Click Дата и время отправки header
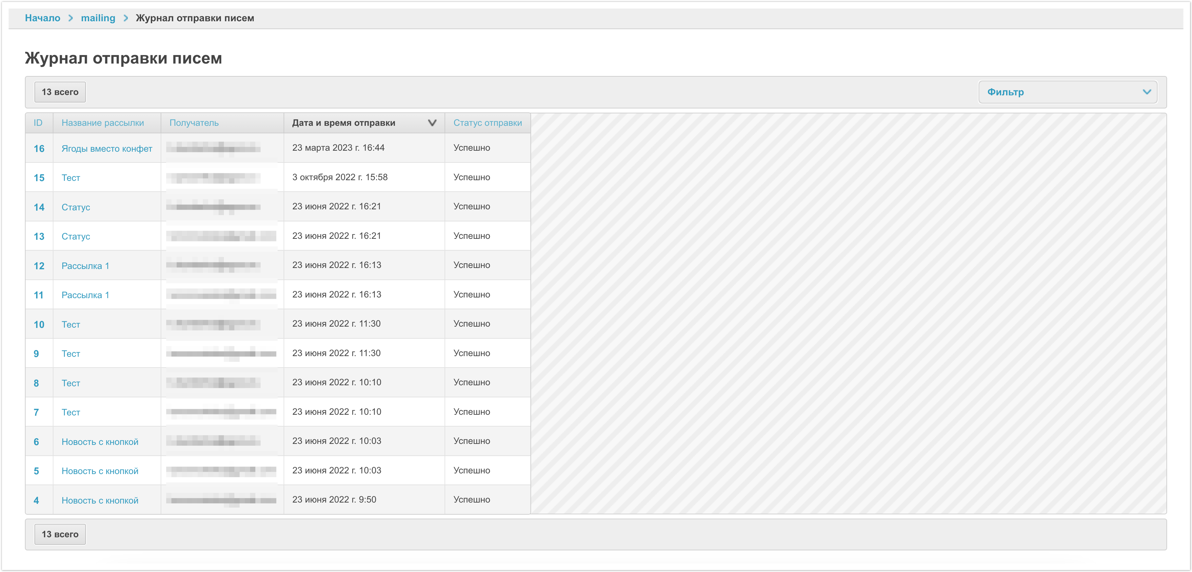Screen dimensions: 1192x572 (x=343, y=123)
